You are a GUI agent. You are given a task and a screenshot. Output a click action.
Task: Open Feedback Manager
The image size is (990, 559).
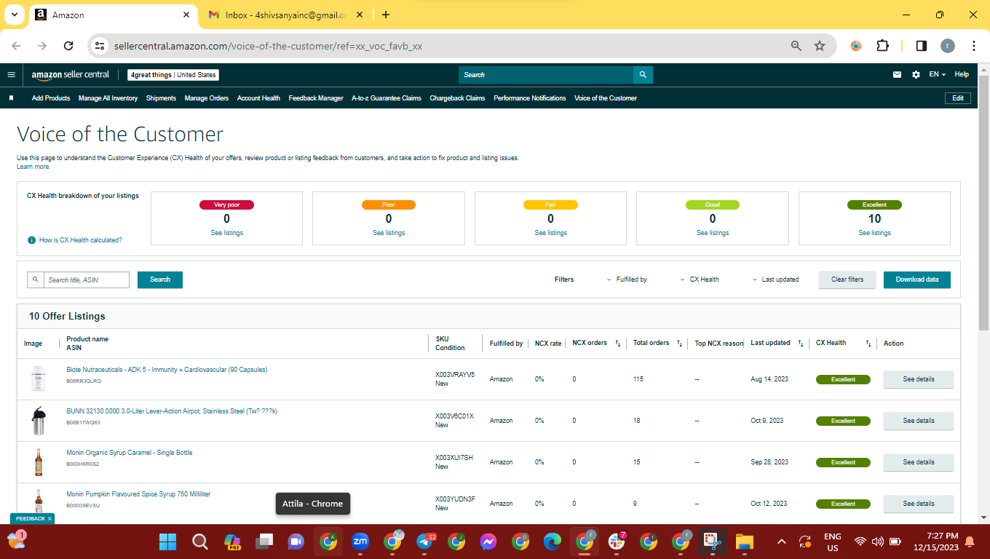tap(316, 98)
